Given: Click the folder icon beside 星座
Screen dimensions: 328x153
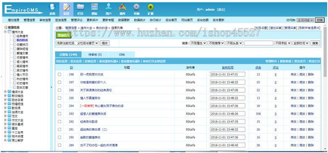Looking at the screenshot, I should point(9,128).
